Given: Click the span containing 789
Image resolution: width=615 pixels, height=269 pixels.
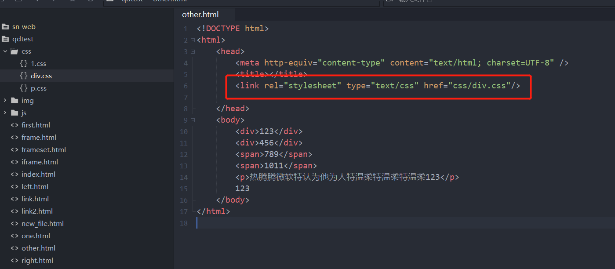Looking at the screenshot, I should pos(274,154).
